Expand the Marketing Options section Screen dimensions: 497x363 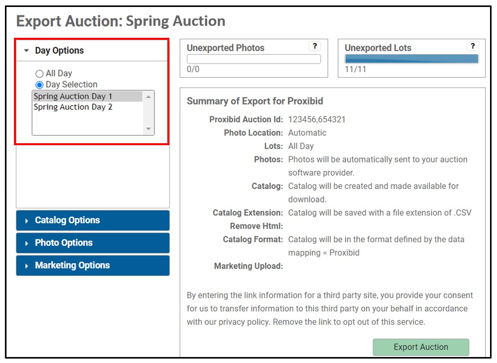coord(93,265)
